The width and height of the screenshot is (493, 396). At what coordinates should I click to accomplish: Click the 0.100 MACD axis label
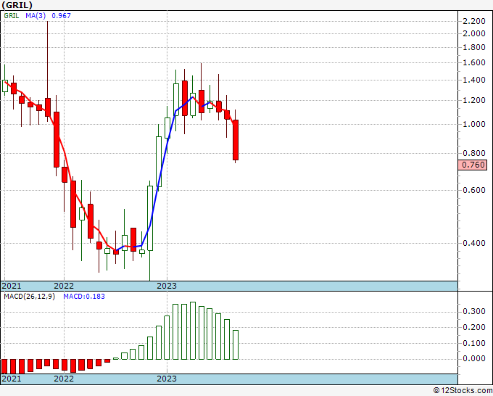(474, 343)
